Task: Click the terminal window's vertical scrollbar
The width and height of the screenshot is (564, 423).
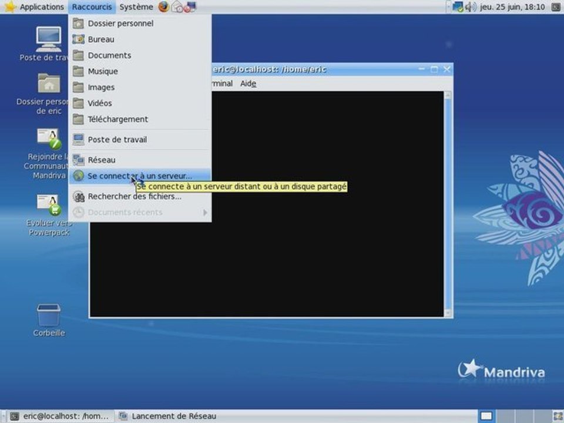Action: point(448,204)
